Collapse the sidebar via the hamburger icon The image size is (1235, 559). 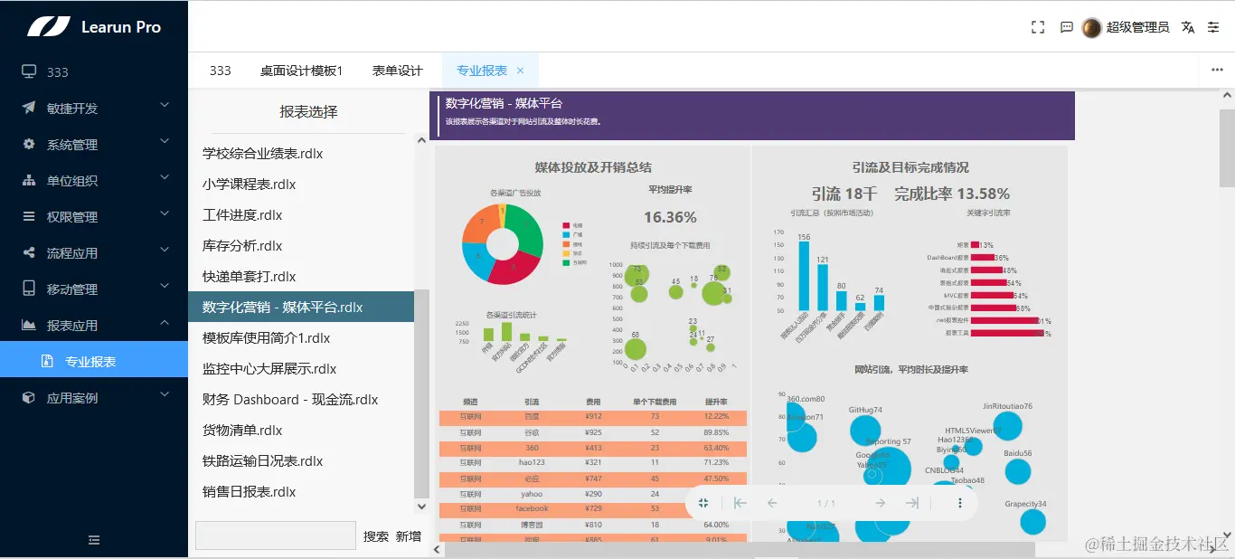(x=94, y=540)
